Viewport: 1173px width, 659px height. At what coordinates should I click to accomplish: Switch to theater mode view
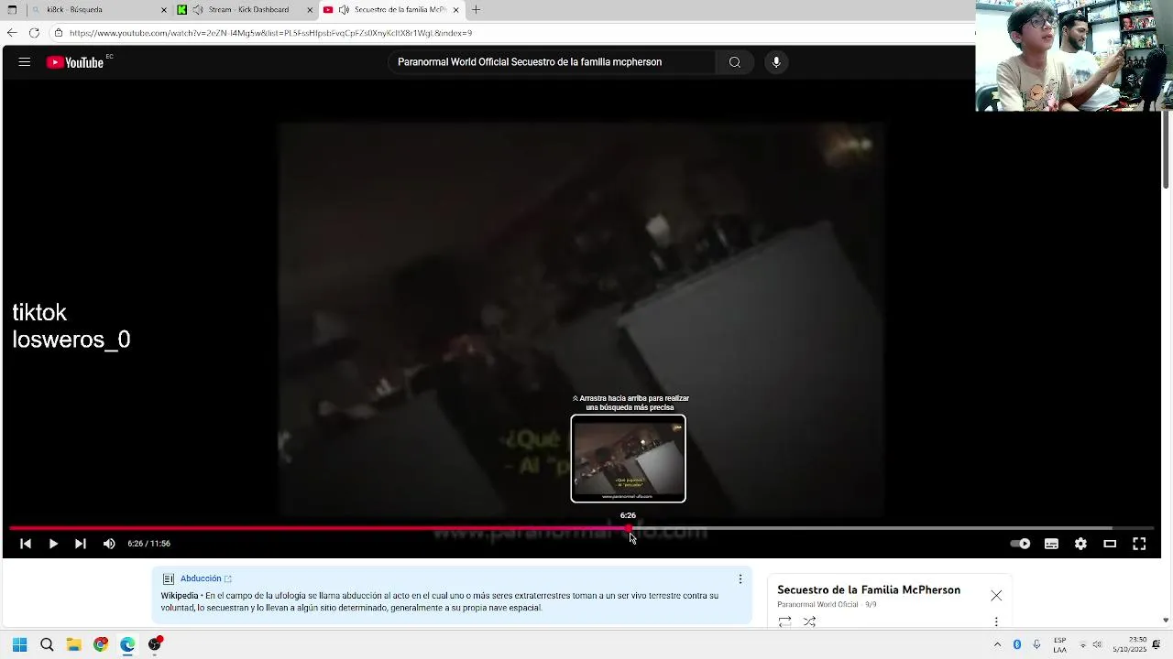(1110, 544)
